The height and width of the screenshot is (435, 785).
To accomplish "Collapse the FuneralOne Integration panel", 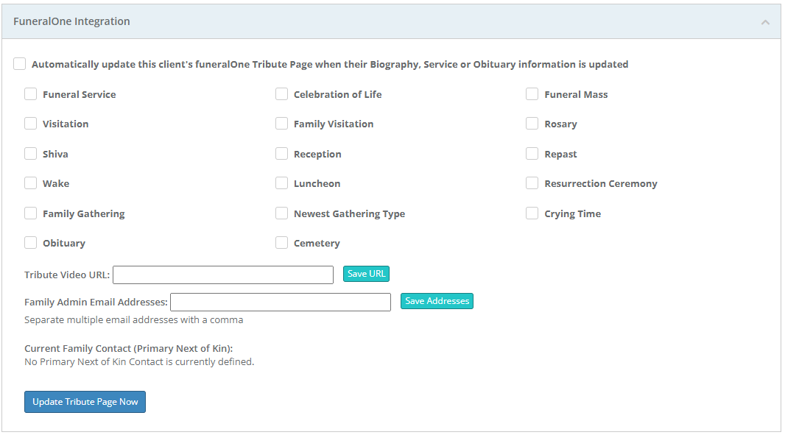I will 765,22.
